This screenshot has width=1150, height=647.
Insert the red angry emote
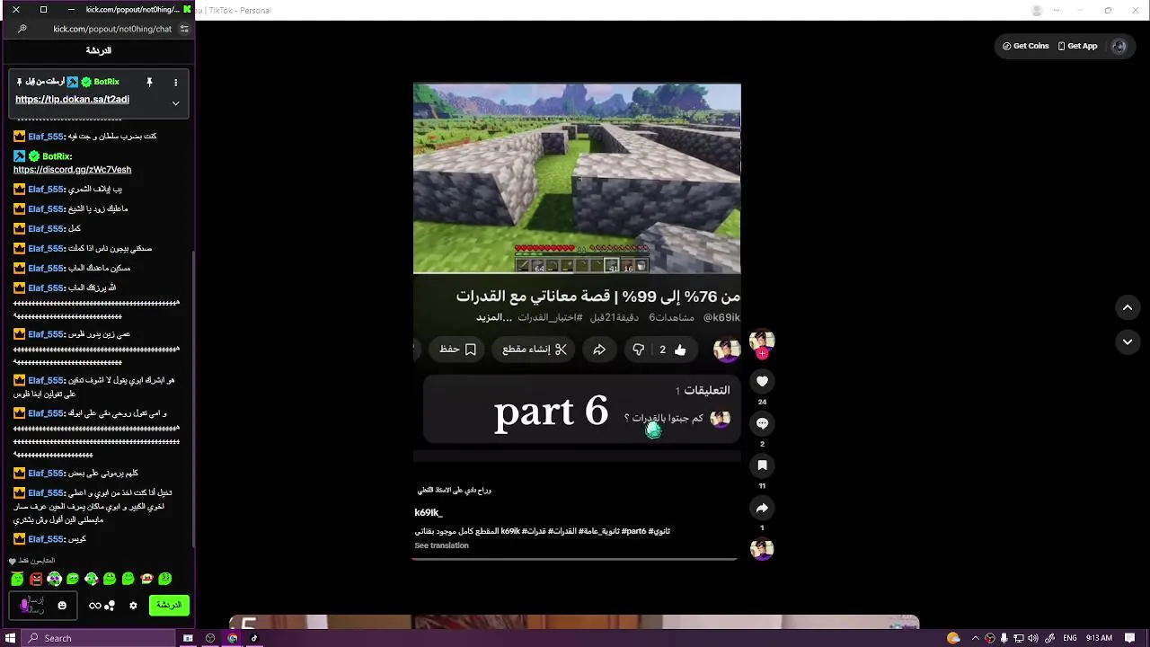[36, 580]
